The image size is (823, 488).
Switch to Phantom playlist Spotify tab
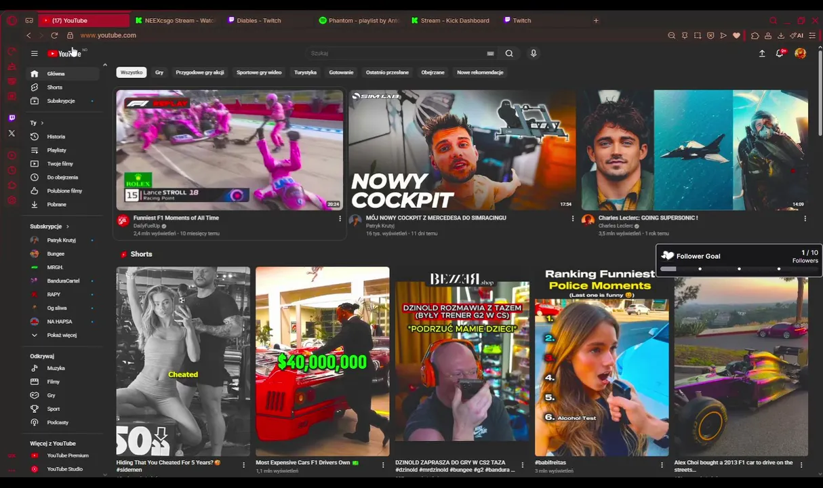click(x=359, y=20)
